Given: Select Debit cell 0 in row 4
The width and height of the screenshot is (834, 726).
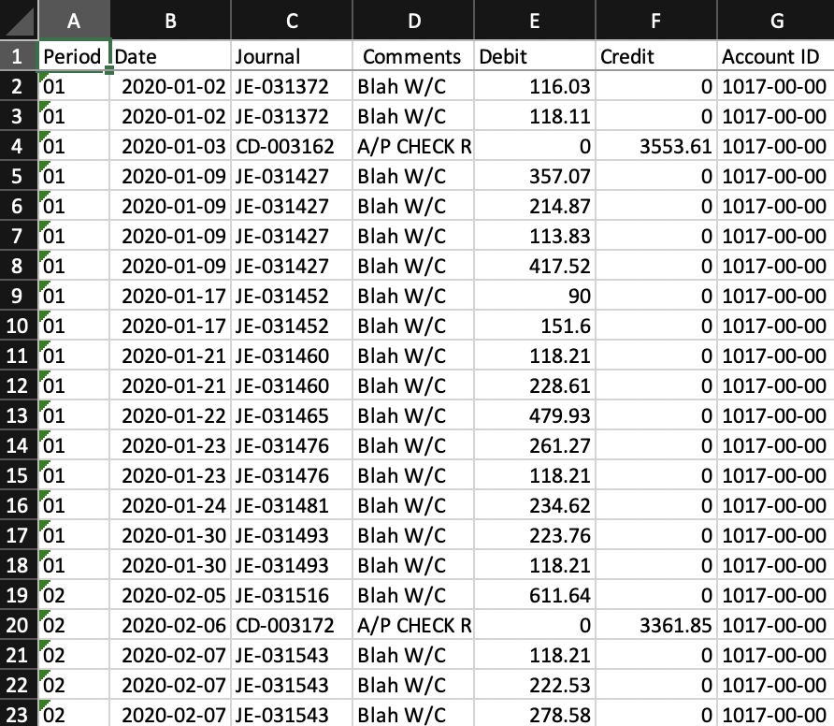Looking at the screenshot, I should pos(535,146).
